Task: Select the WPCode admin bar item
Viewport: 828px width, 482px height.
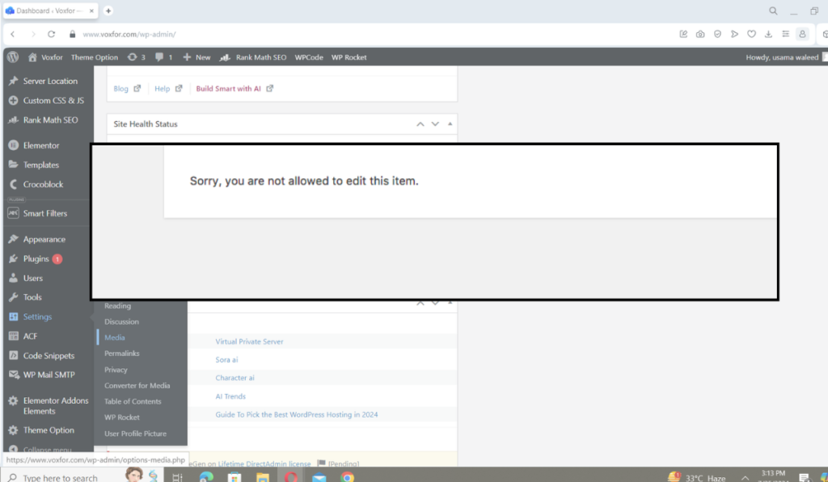Action: click(308, 57)
